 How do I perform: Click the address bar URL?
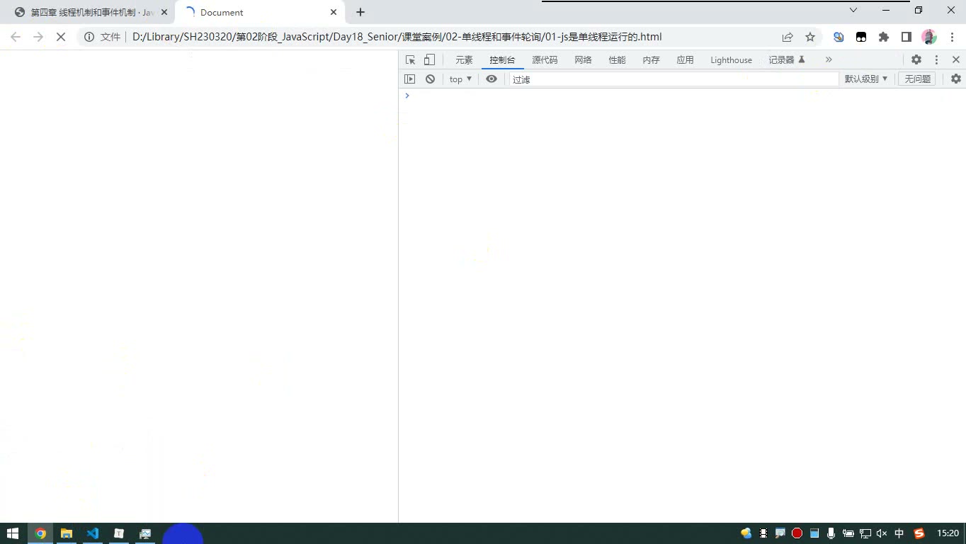(397, 37)
